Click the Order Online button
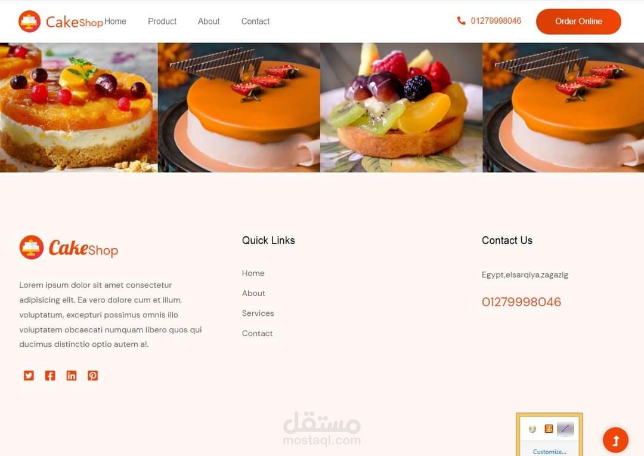This screenshot has width=644, height=456. coord(578,21)
